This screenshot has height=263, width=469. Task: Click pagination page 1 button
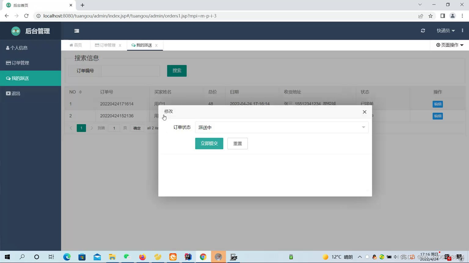81,128
